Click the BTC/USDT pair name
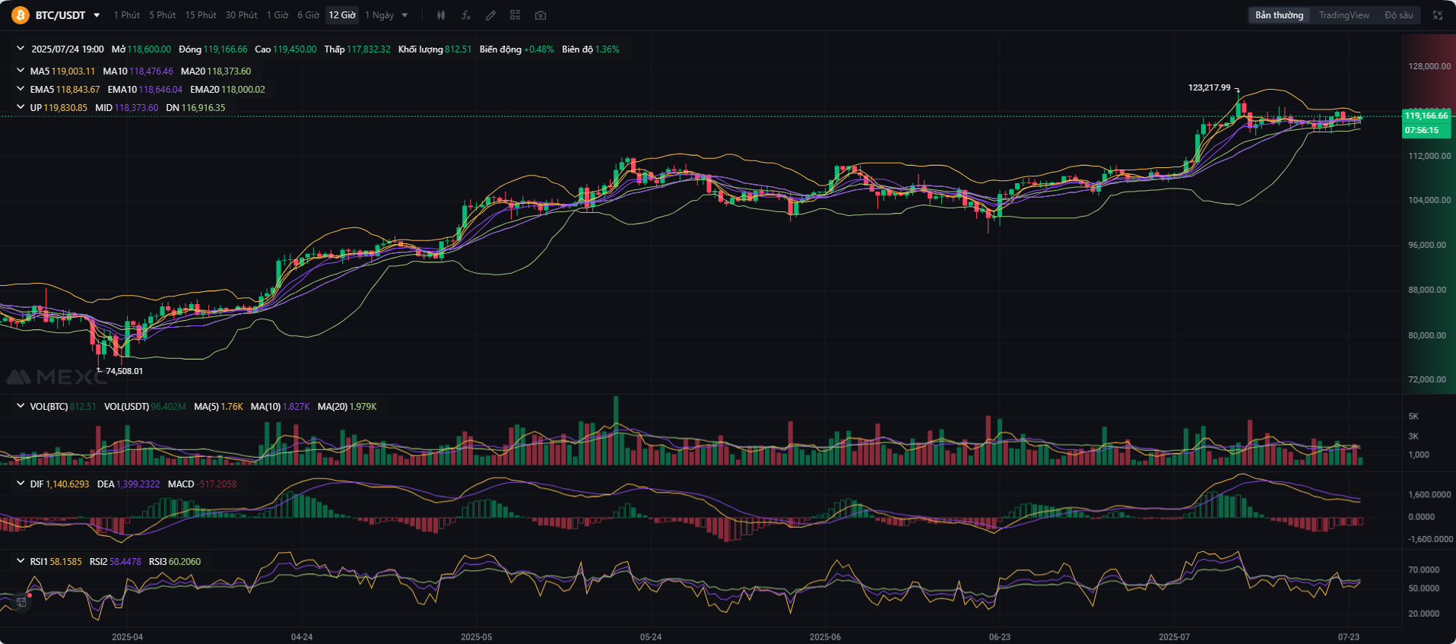1456x644 pixels. (x=61, y=15)
